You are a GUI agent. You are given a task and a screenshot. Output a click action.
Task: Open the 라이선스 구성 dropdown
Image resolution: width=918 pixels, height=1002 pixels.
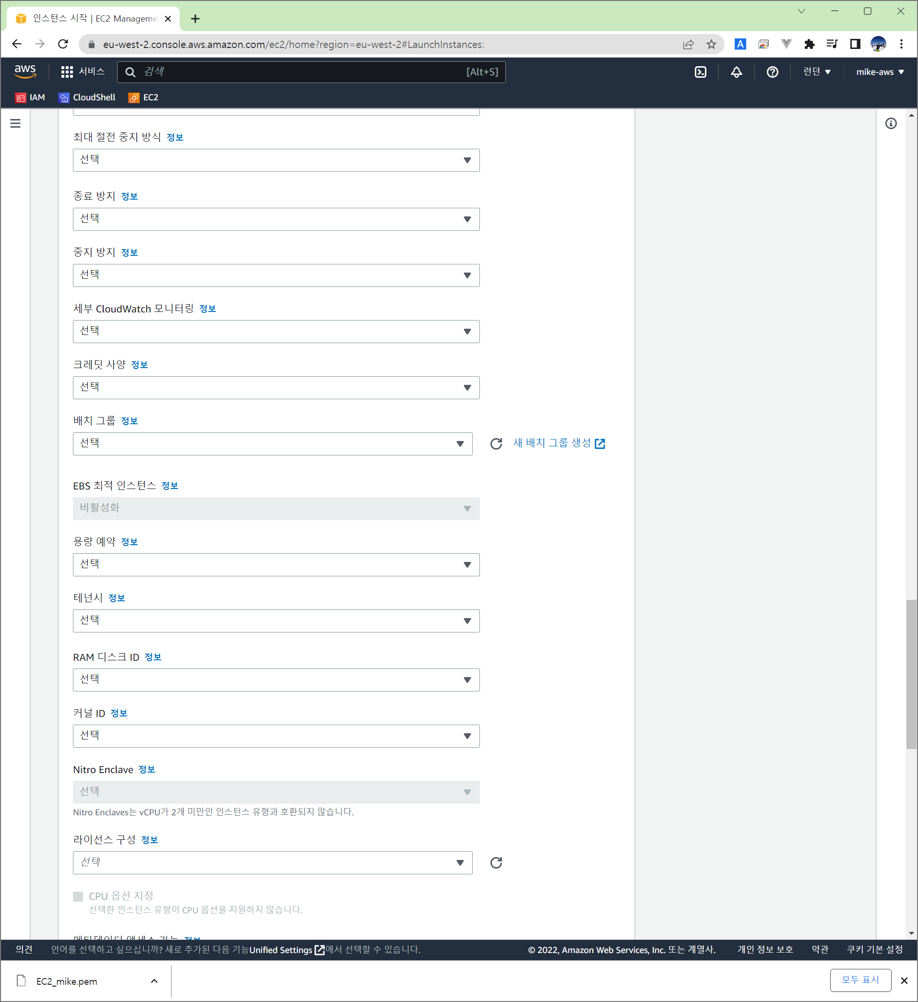273,863
